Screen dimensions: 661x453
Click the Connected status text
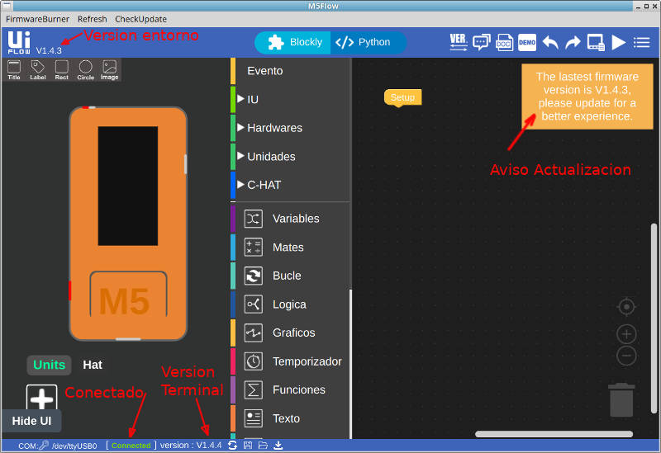click(131, 446)
